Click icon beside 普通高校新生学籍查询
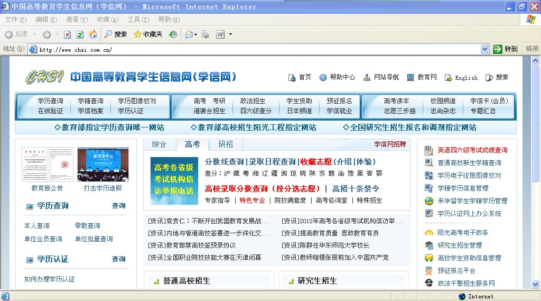Screen dimensions: 541x301 pyautogui.click(x=429, y=163)
